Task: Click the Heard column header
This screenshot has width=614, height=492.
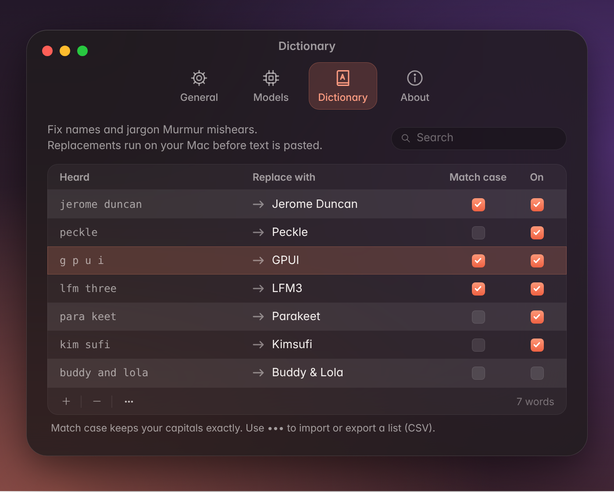Action: [75, 177]
